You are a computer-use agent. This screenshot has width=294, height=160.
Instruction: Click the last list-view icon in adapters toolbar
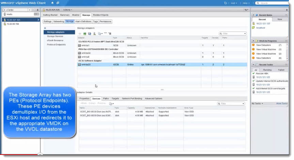pyautogui.click(x=110, y=34)
